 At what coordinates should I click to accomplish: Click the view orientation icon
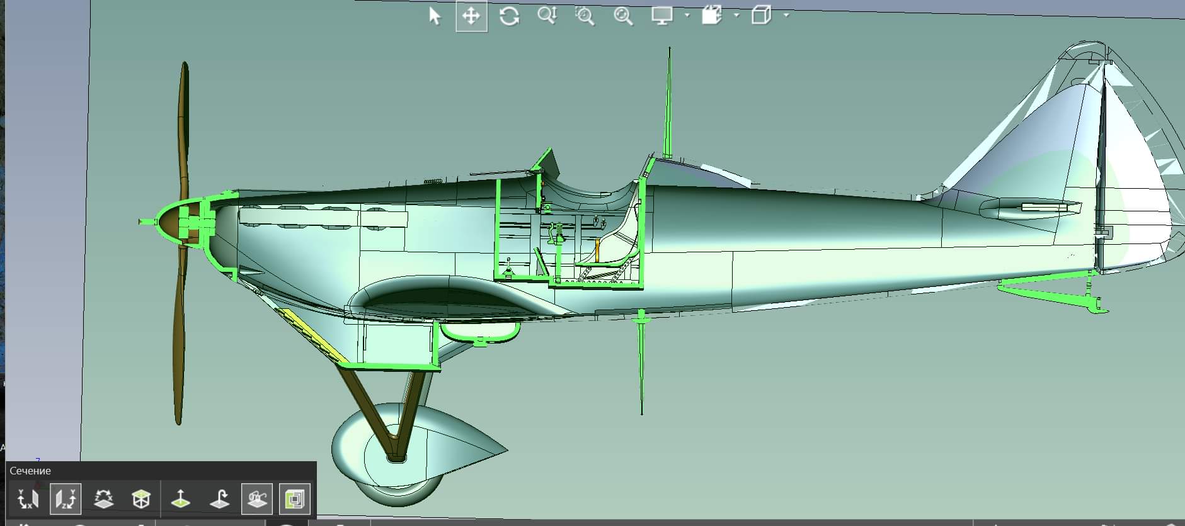coord(711,16)
